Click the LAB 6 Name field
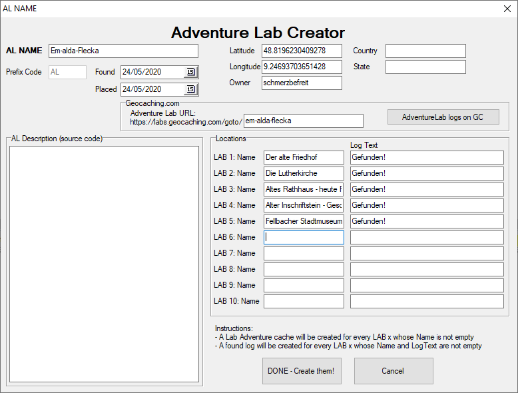The width and height of the screenshot is (518, 393). (x=304, y=237)
